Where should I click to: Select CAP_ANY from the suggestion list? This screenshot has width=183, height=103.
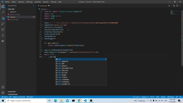[81, 64]
